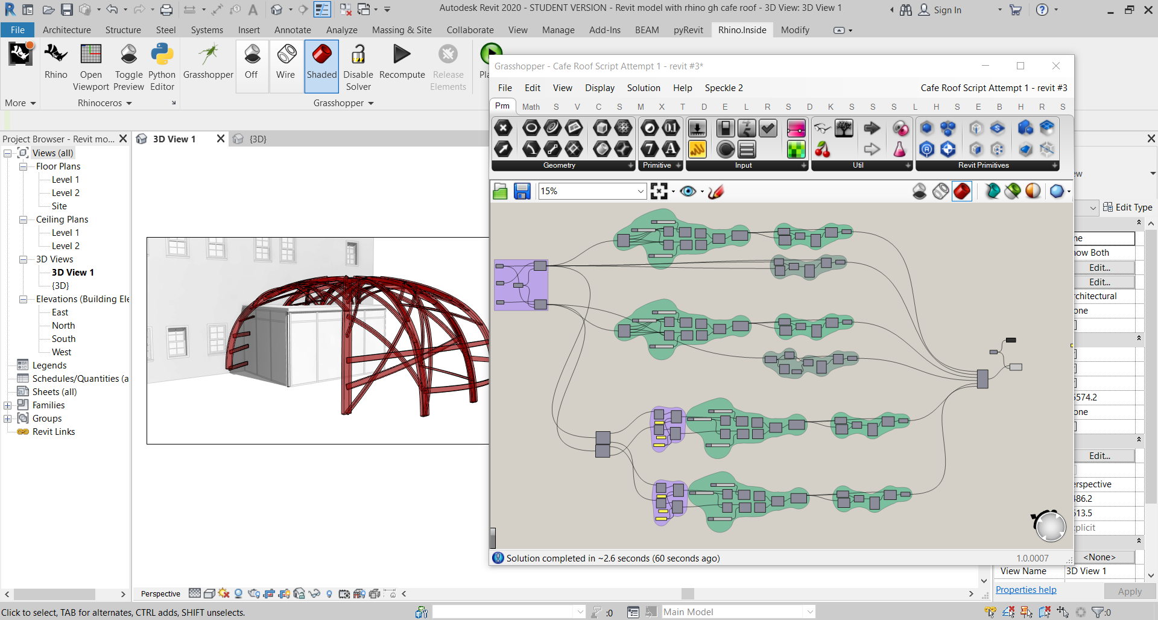Click the Main Model dropdown in the status bar
The image size is (1158, 620).
[x=809, y=612]
